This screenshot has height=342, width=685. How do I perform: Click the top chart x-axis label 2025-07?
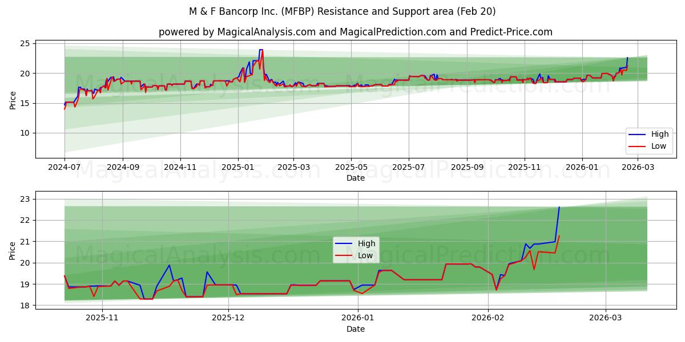point(409,168)
